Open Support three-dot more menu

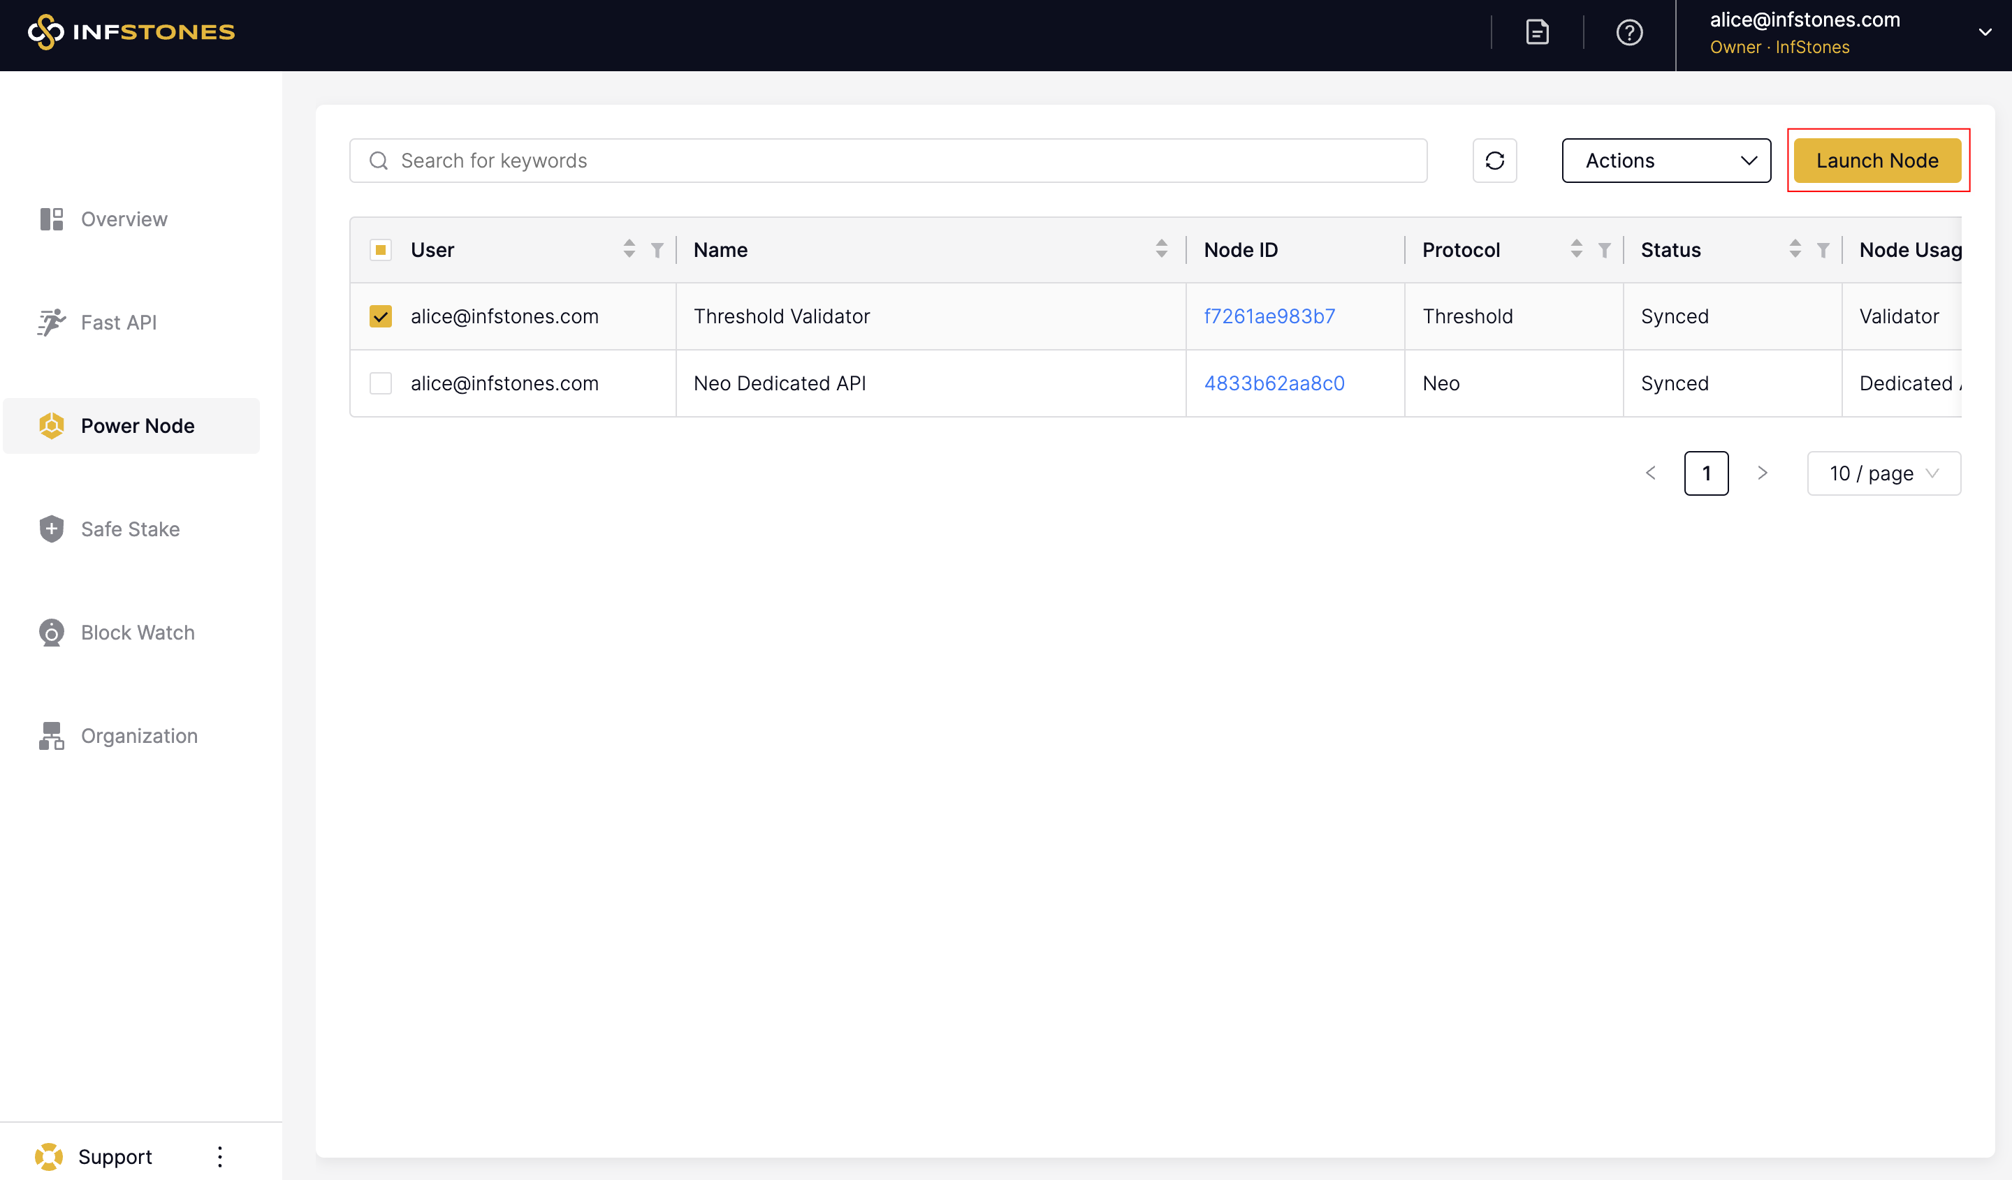pos(219,1156)
